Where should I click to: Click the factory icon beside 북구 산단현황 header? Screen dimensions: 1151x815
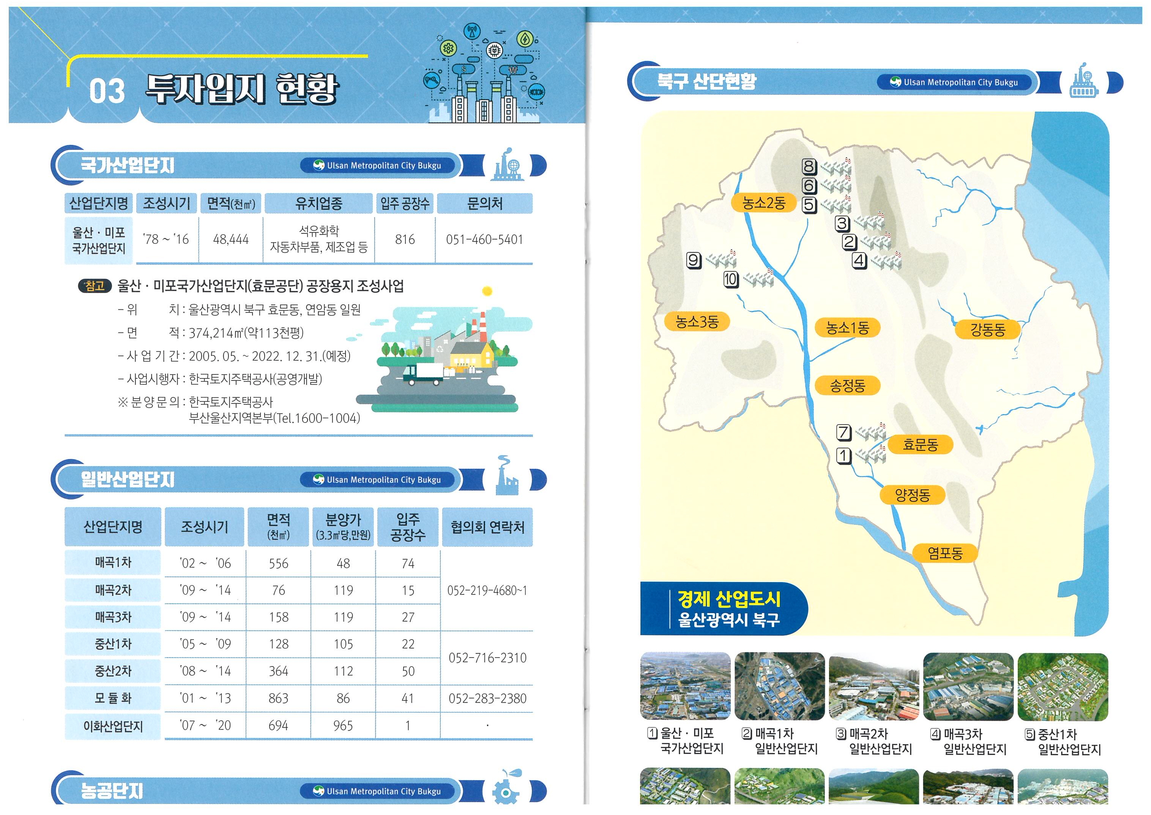pyautogui.click(x=1084, y=83)
